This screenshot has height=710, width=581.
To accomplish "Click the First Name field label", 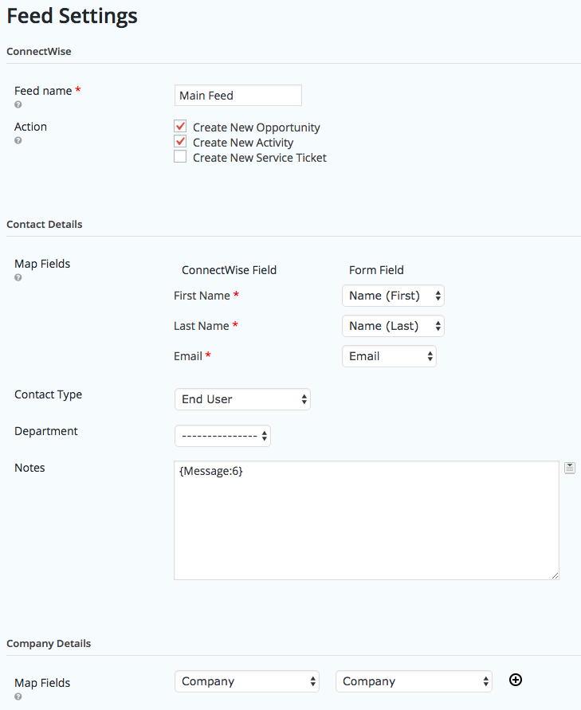I will pyautogui.click(x=202, y=296).
